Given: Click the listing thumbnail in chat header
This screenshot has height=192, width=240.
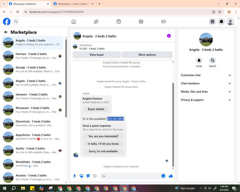Looking at the screenshot, I should pos(77,36).
